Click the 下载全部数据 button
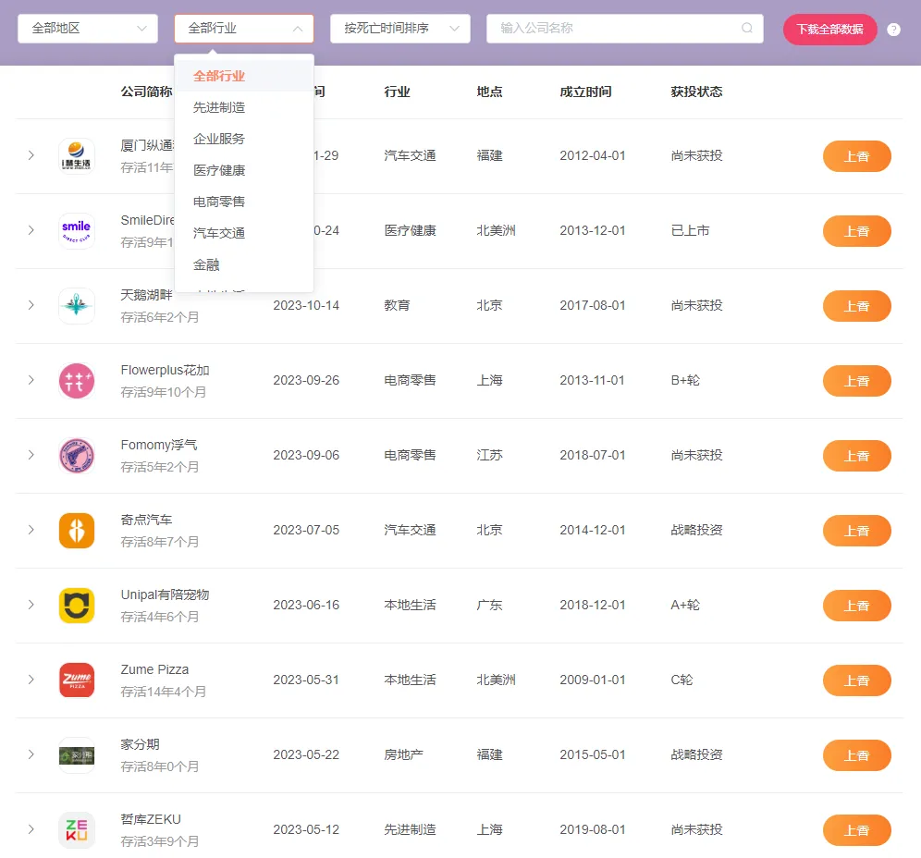921x858 pixels. 829,29
